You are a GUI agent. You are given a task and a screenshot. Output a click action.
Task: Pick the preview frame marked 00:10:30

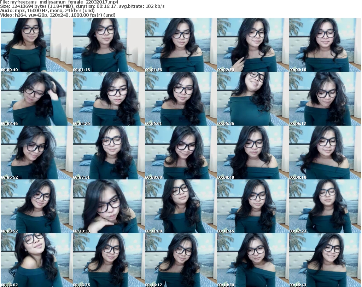(x=109, y=207)
